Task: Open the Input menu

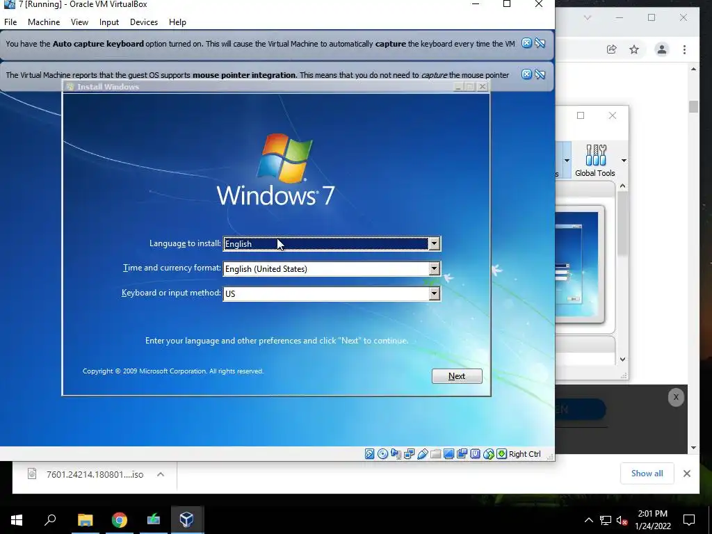Action: 109,22
